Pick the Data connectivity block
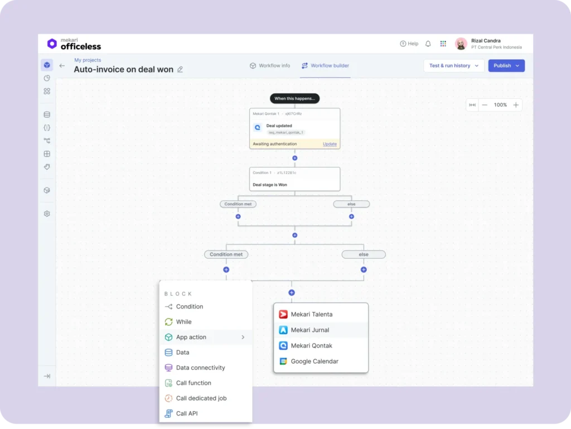 199,368
